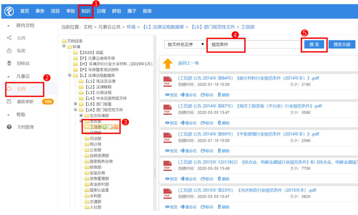Switch to the 报表 top menu item
Screen dimensions: 358x215
click(x=147, y=11)
